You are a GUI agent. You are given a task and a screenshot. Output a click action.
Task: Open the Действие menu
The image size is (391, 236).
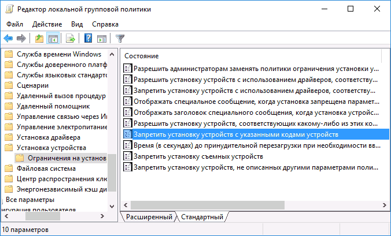tap(47, 24)
